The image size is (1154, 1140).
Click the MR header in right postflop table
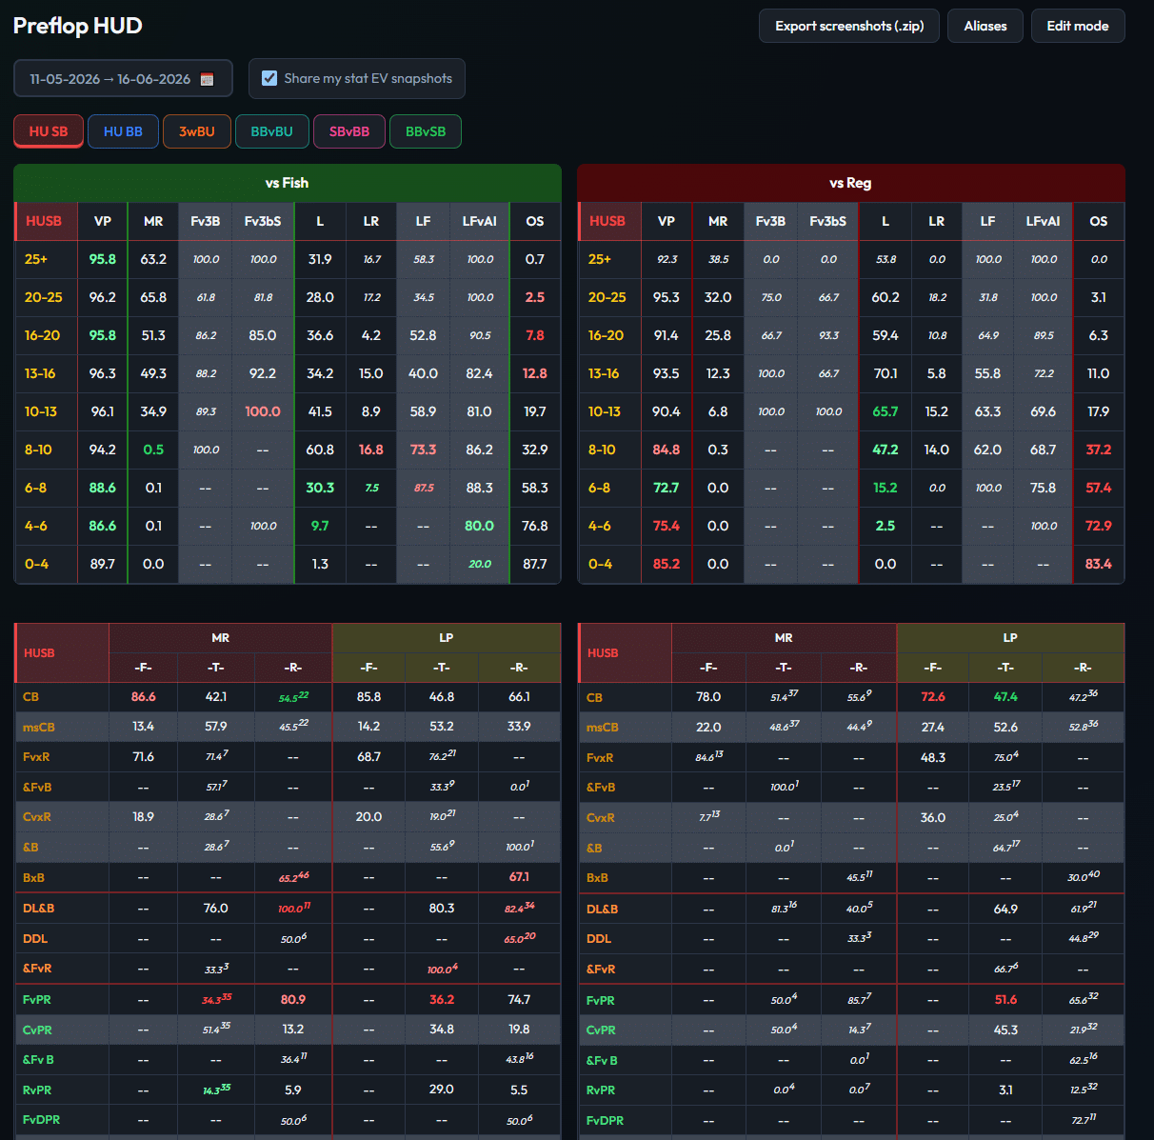pyautogui.click(x=784, y=638)
